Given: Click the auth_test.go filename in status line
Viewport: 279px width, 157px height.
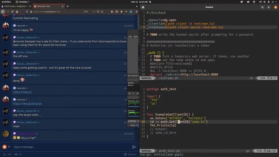Looking at the screenshot, I should pyautogui.click(x=169, y=151).
